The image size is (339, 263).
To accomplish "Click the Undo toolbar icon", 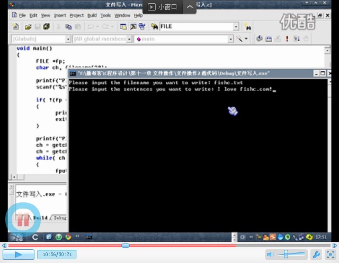I will (91, 26).
